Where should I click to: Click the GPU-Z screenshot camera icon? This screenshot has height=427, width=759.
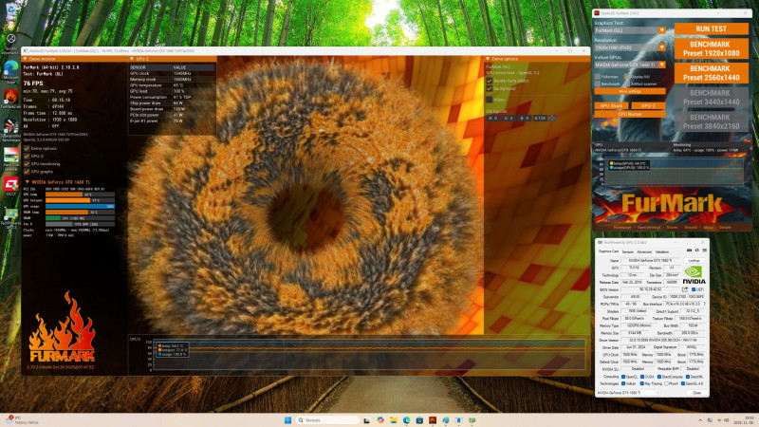[690, 251]
